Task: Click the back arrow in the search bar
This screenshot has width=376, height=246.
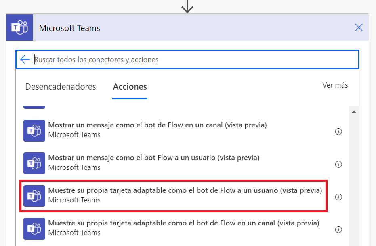Action: [25, 59]
